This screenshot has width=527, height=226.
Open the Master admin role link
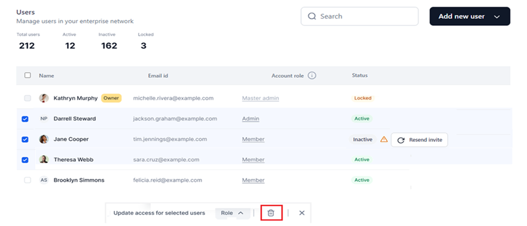click(x=261, y=98)
